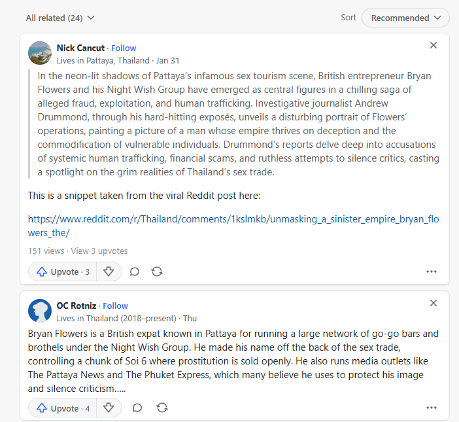View 3 upvotes on Nick Cancut's answer

click(99, 251)
